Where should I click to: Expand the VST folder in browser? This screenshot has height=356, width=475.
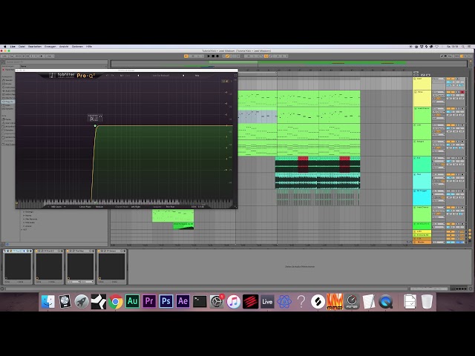point(22,230)
